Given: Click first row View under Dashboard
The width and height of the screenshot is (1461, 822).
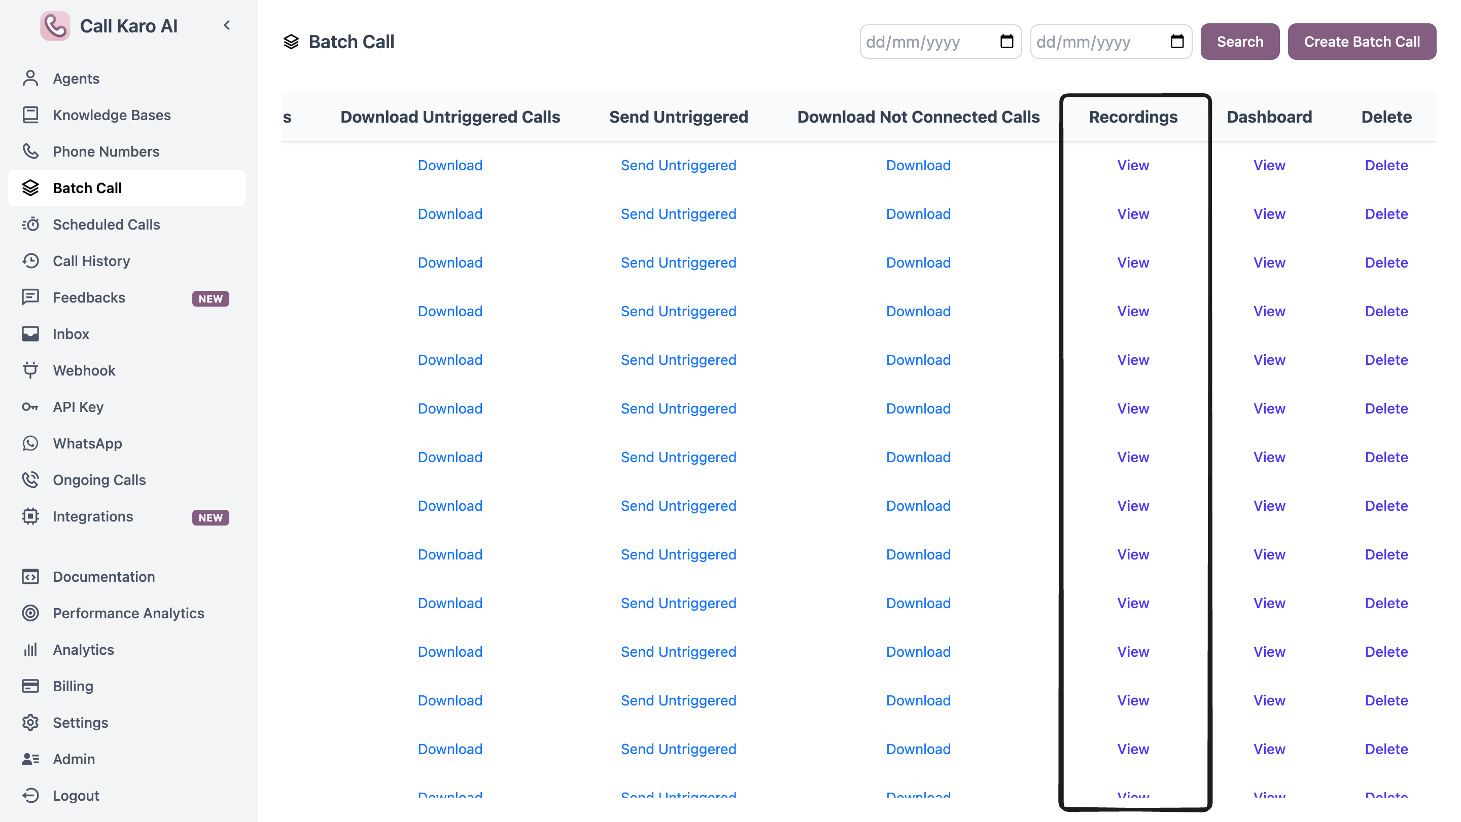Looking at the screenshot, I should (1269, 165).
